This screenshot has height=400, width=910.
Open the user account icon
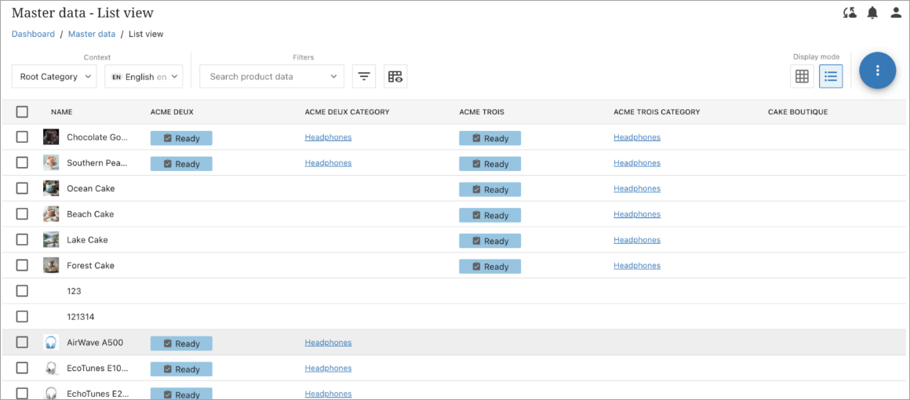[x=896, y=13]
